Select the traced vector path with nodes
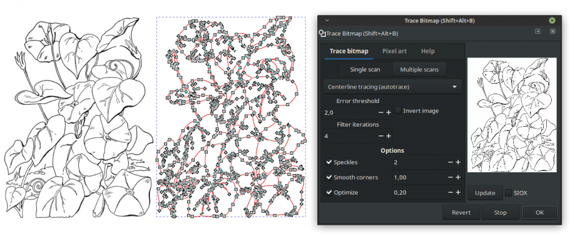 [x=232, y=117]
